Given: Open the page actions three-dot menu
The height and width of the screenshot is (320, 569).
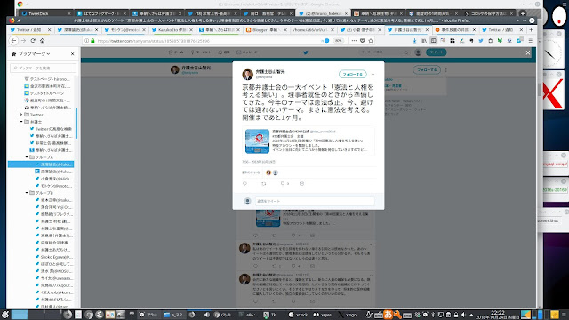Looking at the screenshot, I should (354, 41).
